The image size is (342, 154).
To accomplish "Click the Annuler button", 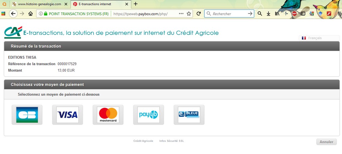I will [x=326, y=142].
